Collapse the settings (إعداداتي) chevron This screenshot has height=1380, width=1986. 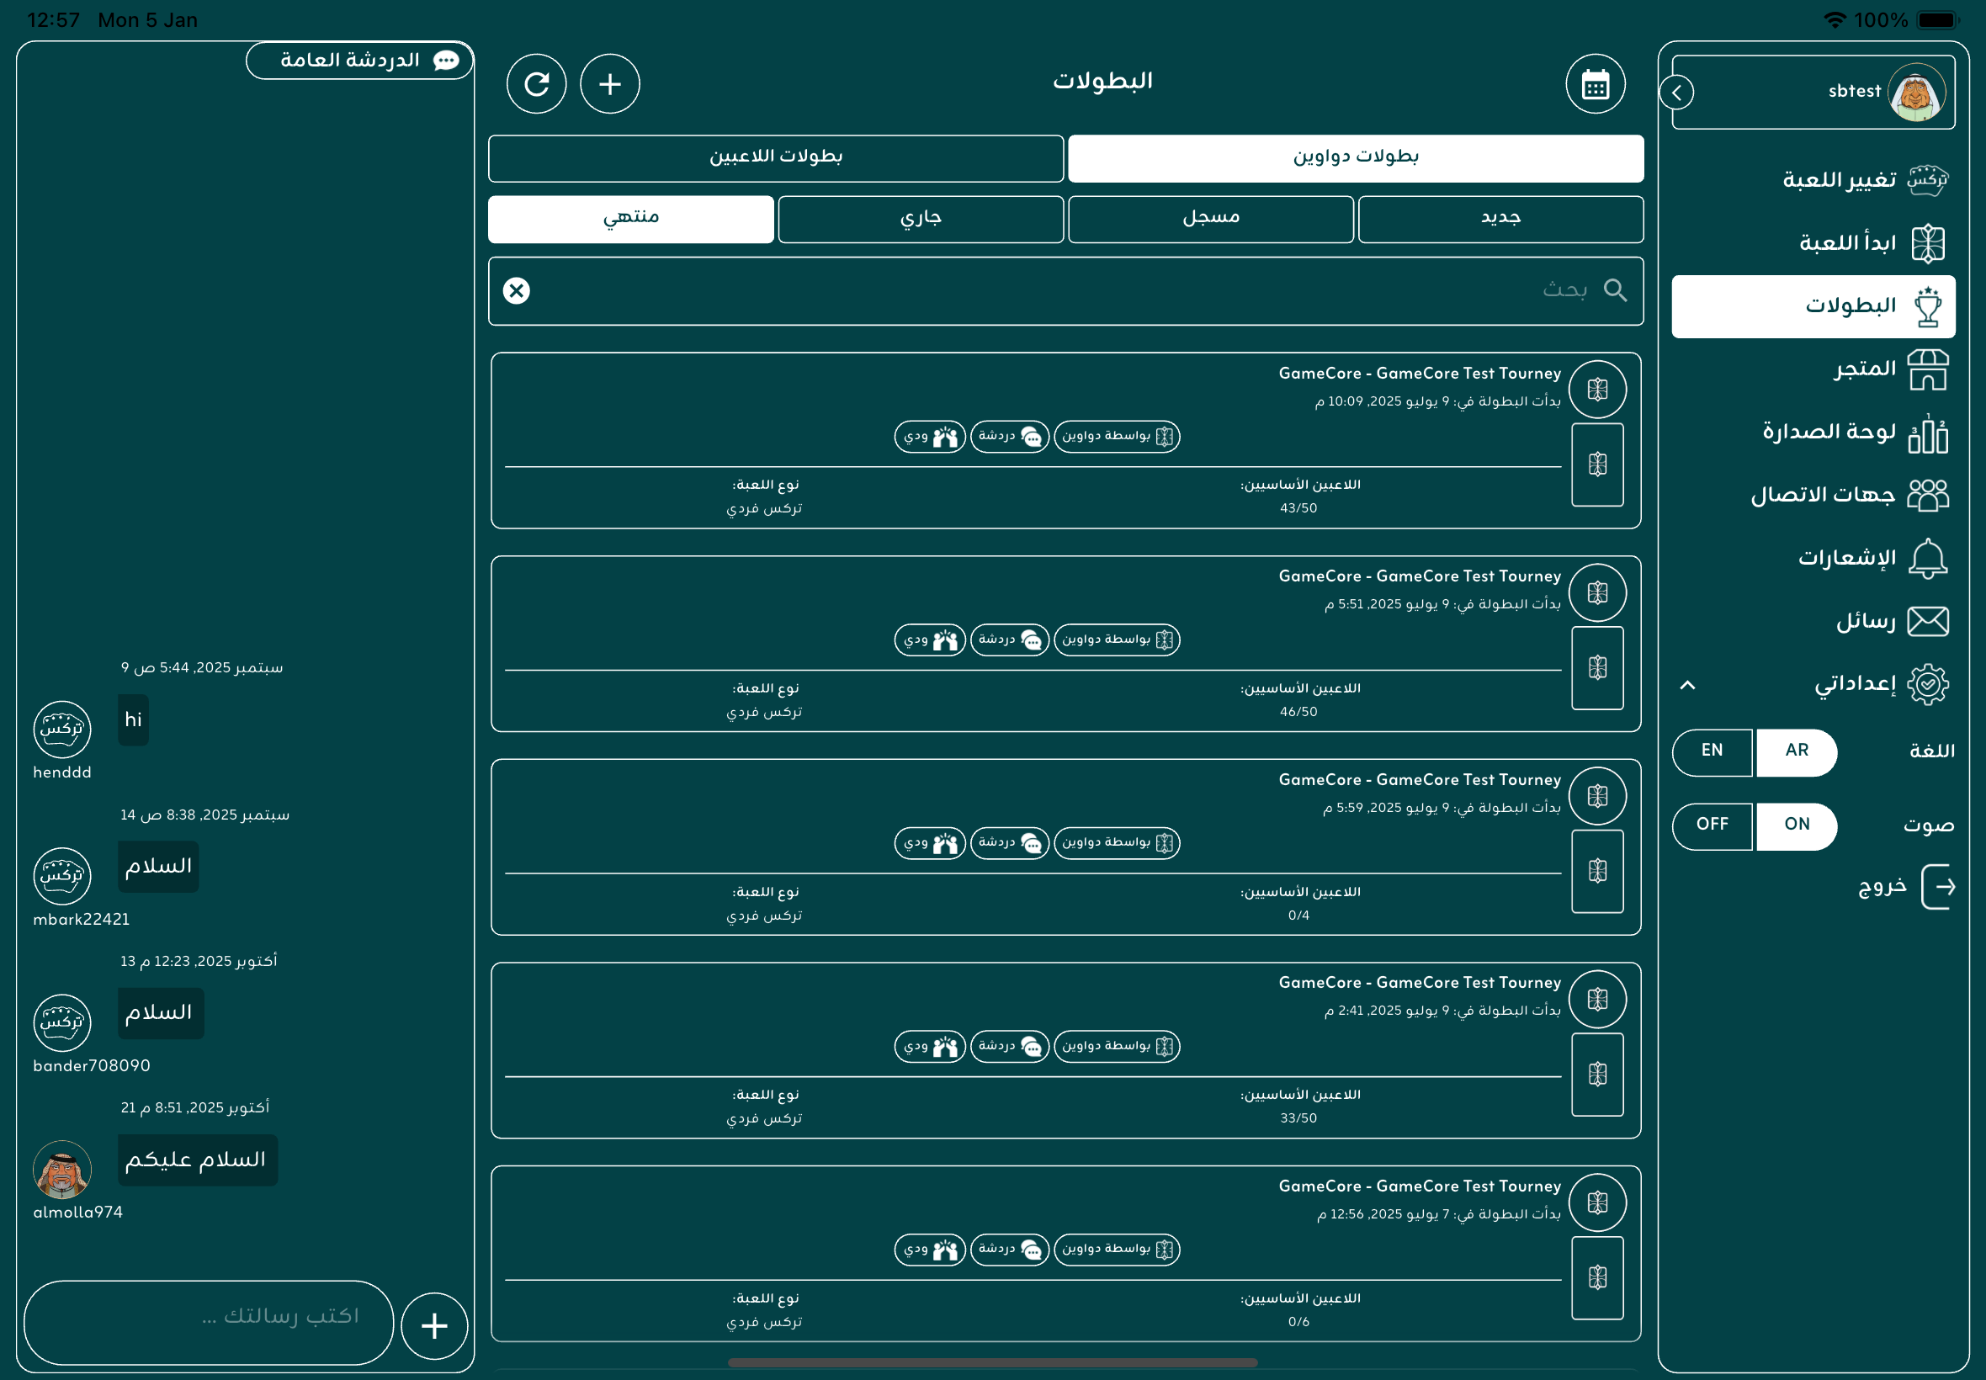[1687, 685]
